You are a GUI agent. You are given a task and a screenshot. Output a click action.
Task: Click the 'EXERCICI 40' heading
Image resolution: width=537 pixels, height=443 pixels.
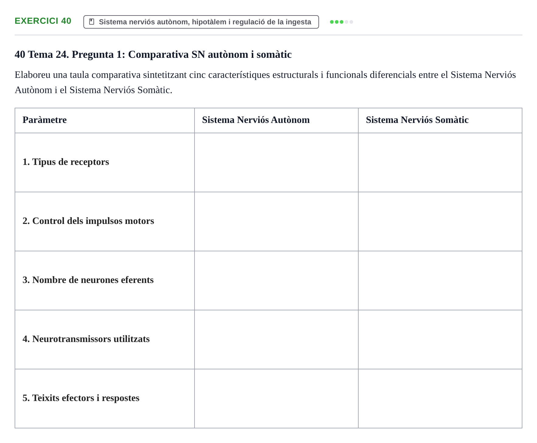43,21
